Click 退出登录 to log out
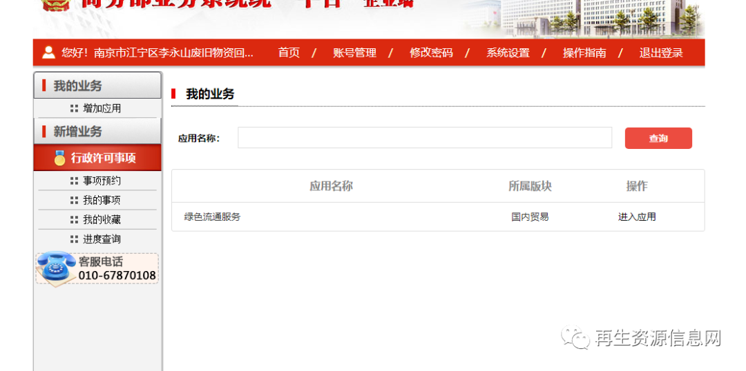This screenshot has height=371, width=746. pos(661,52)
